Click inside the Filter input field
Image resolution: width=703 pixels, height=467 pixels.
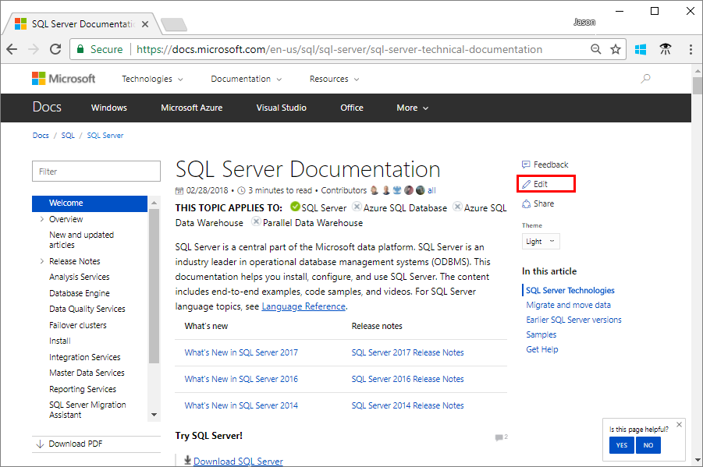(96, 171)
